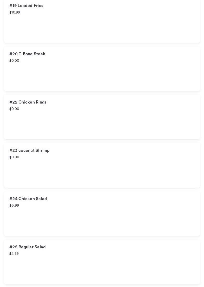The width and height of the screenshot is (204, 287).
Task: Click the $0.00 price under coconut Shrimp
Action: pos(14,157)
